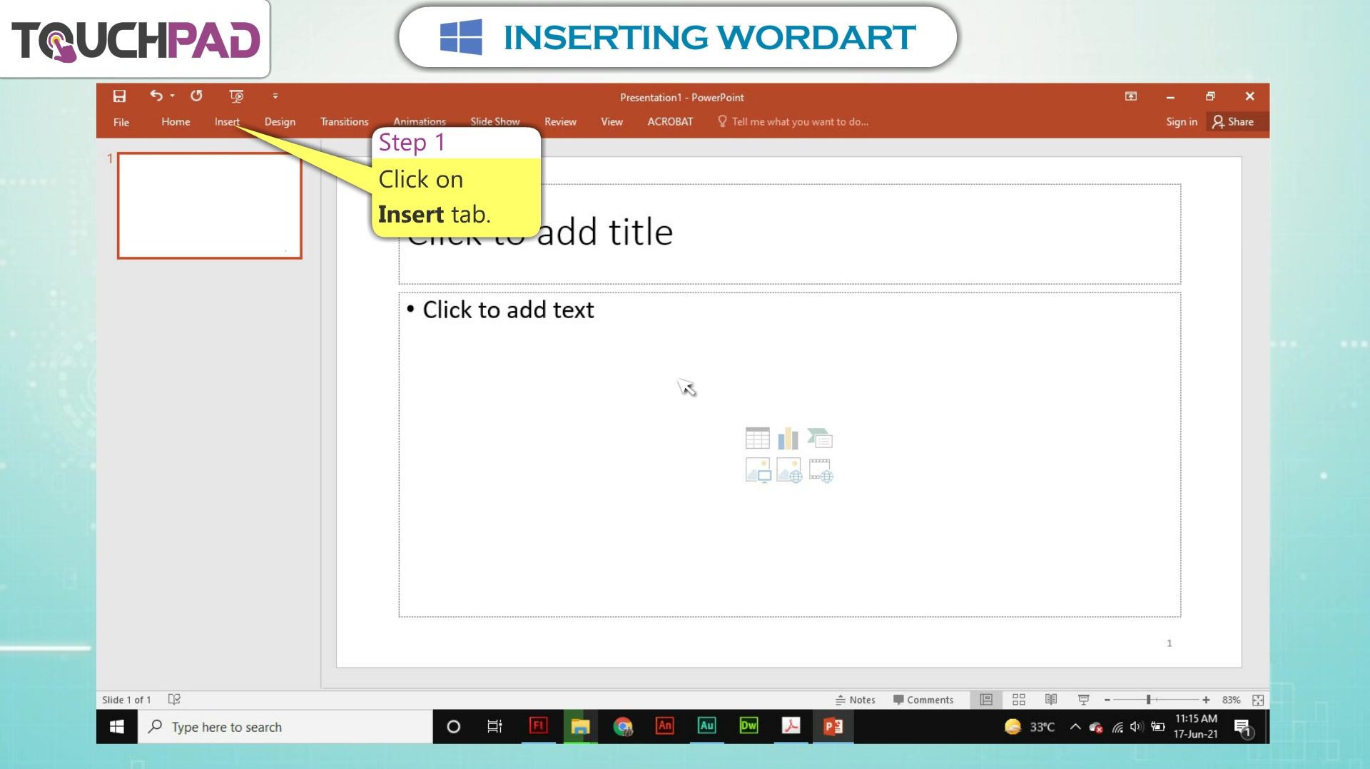Switch to the Design tab
This screenshot has height=769, width=1370.
(x=280, y=122)
